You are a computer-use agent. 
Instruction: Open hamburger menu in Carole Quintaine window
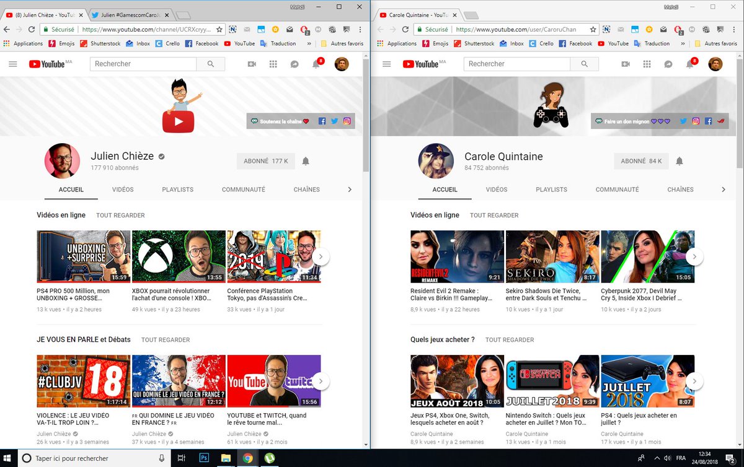pos(387,64)
